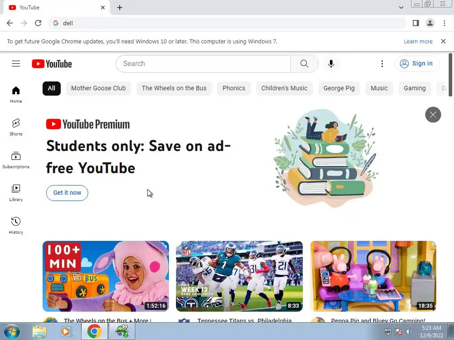Viewport: 454px width, 340px height.
Task: Toggle Chrome side panel
Action: [x=416, y=23]
